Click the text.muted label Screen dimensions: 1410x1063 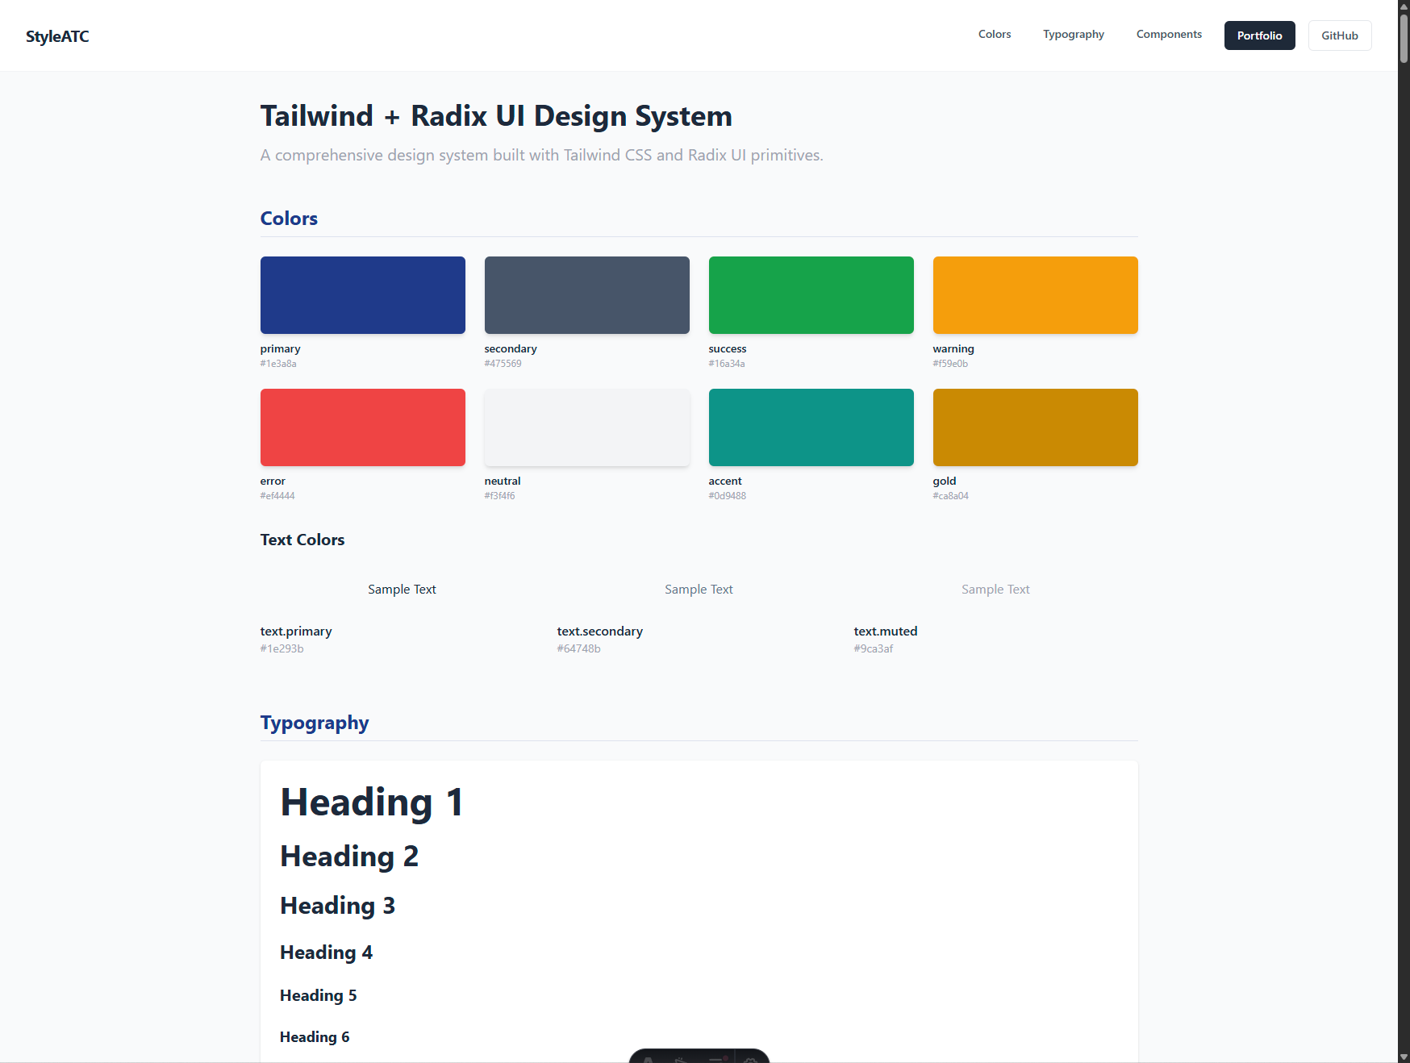point(885,632)
